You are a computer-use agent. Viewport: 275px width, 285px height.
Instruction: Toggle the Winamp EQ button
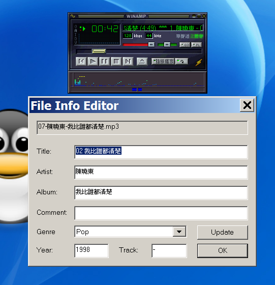[185, 45]
